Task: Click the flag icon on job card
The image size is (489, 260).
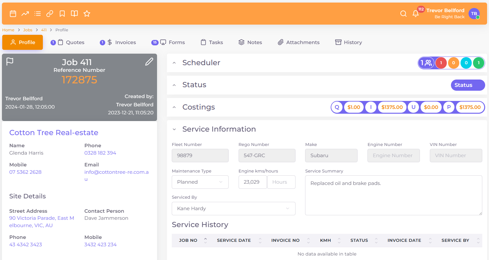Action: pos(10,61)
